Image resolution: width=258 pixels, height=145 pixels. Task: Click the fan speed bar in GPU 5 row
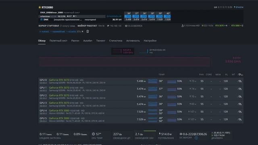pos(172,120)
